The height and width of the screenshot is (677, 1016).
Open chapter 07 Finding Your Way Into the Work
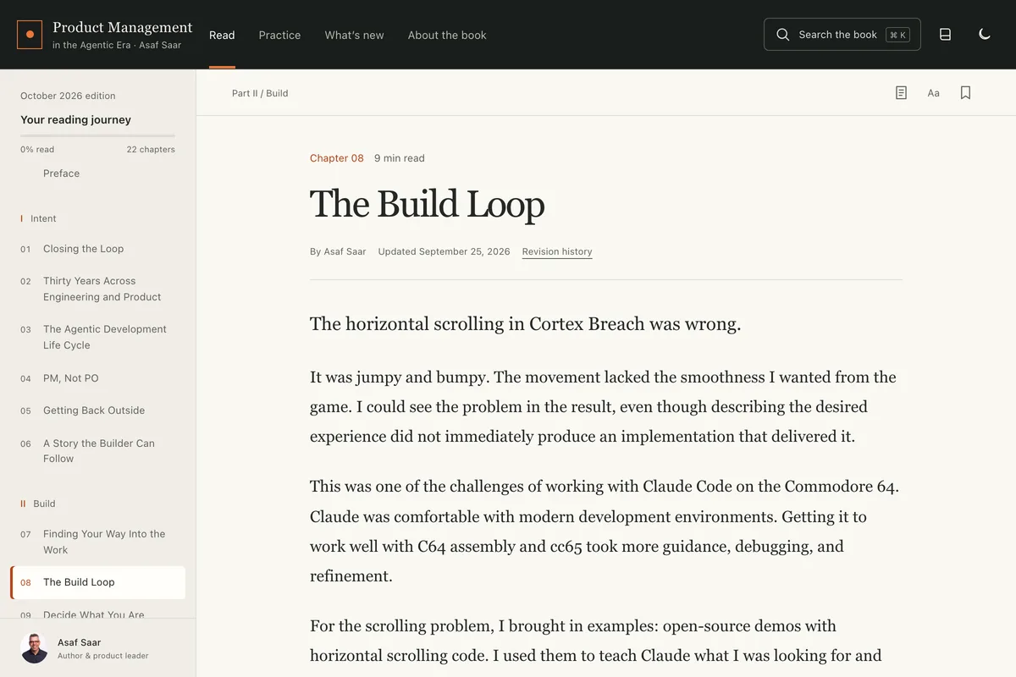(97, 542)
